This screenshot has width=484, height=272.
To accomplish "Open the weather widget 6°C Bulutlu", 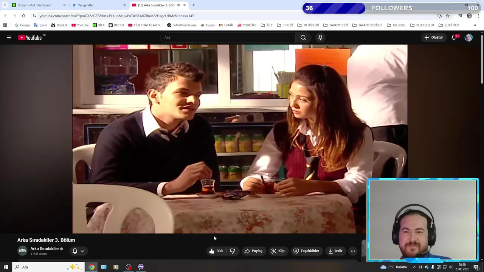I will pyautogui.click(x=394, y=267).
